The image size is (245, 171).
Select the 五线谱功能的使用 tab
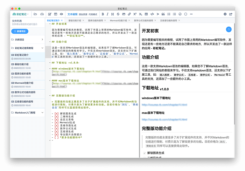tap(168, 20)
